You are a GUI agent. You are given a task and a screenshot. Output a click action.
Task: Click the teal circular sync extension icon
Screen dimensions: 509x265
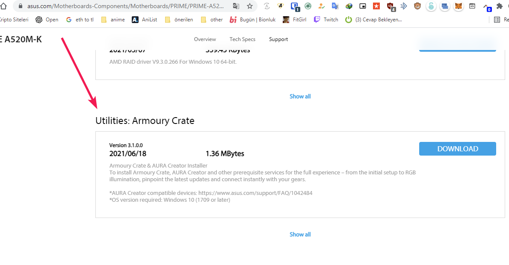(x=308, y=6)
